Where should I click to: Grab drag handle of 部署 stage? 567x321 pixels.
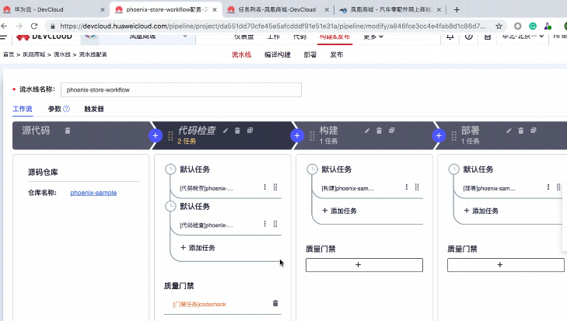click(x=453, y=136)
